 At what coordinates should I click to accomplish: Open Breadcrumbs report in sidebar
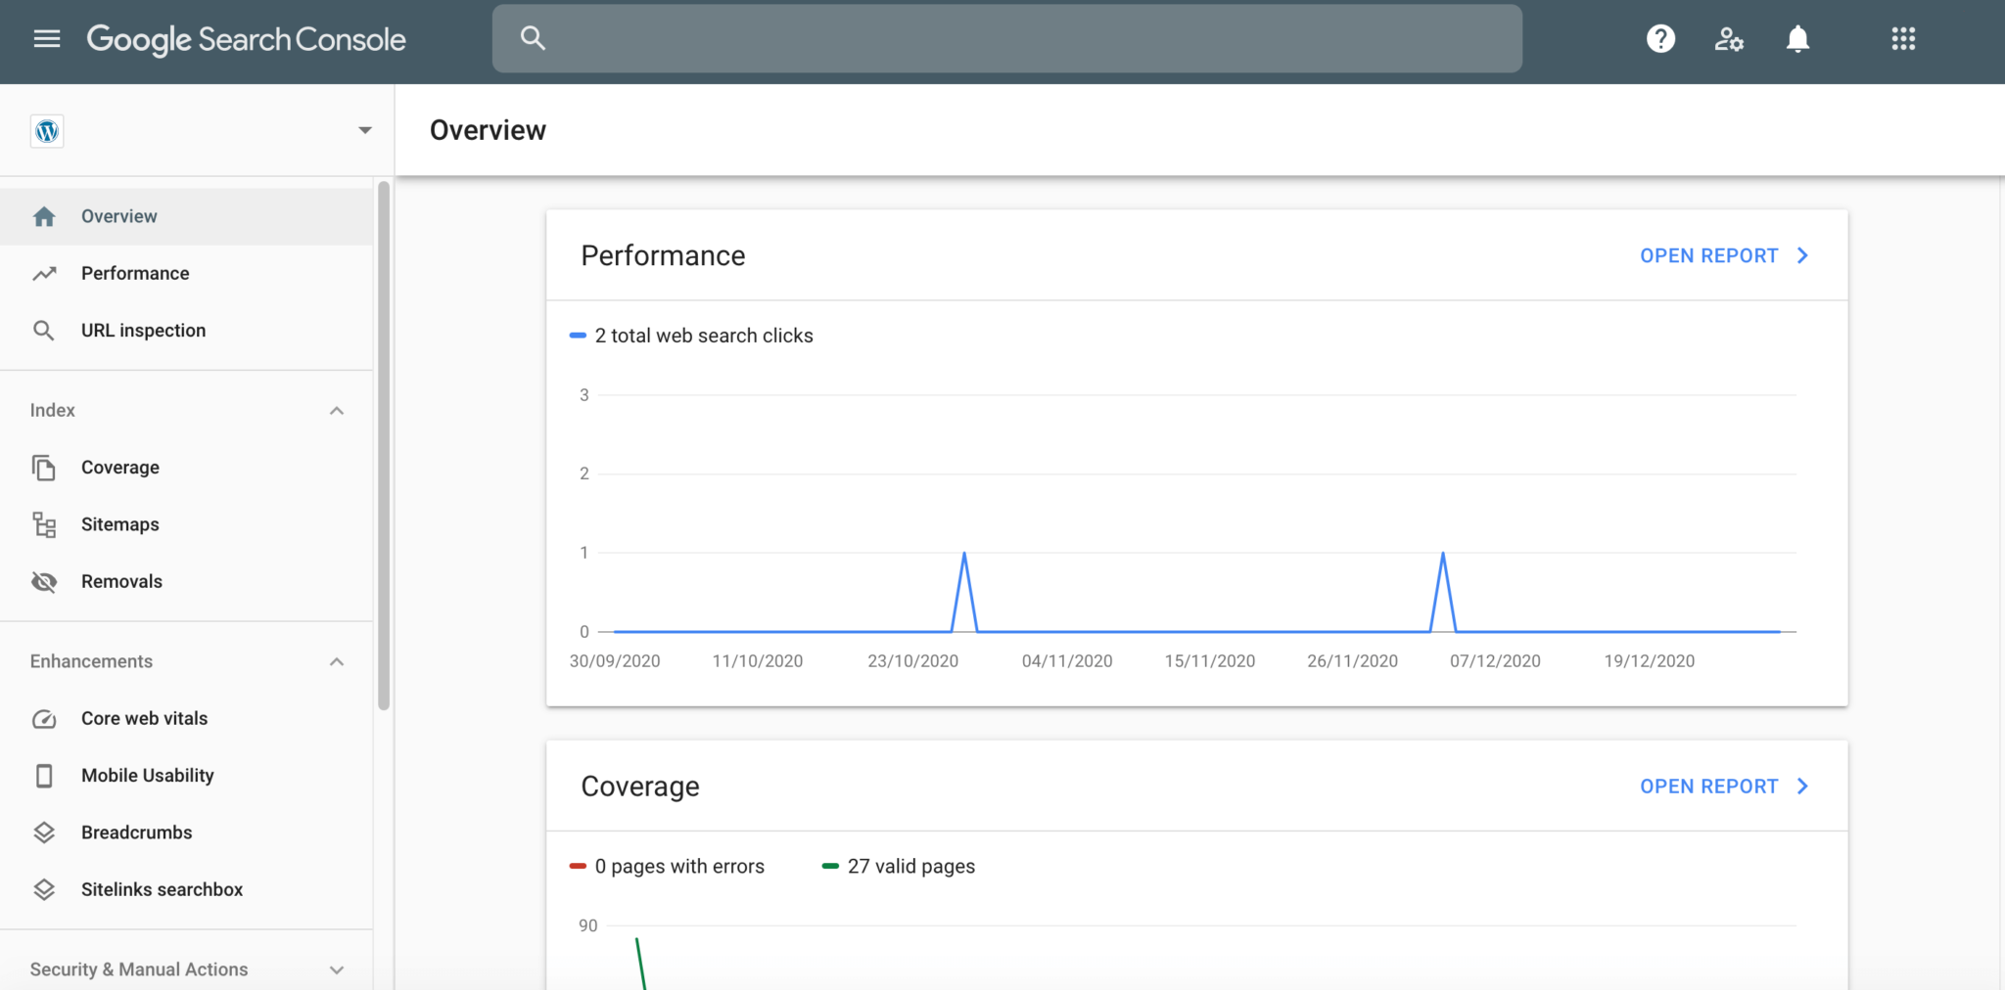click(186, 832)
